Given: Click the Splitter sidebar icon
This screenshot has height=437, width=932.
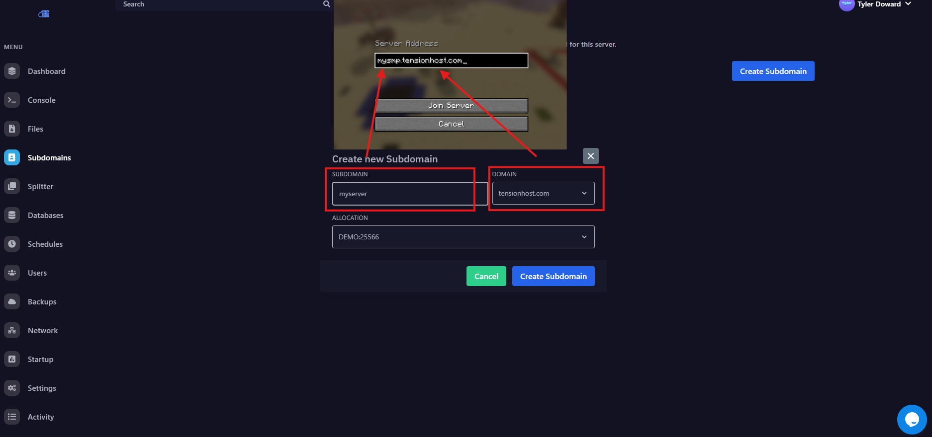Looking at the screenshot, I should click(12, 186).
